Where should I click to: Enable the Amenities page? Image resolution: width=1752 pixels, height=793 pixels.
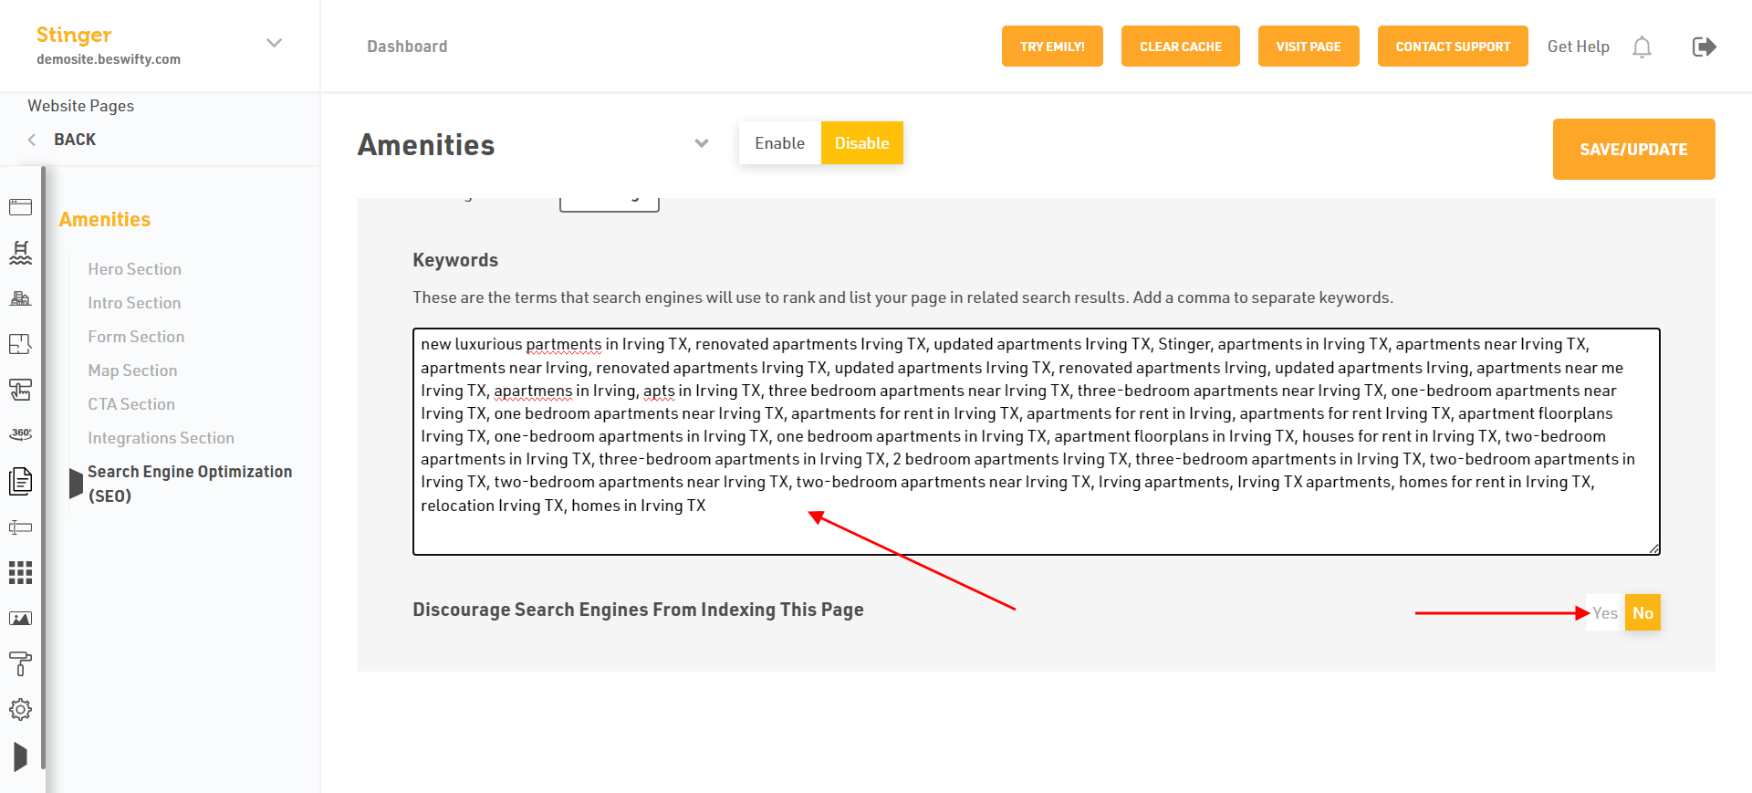779,143
